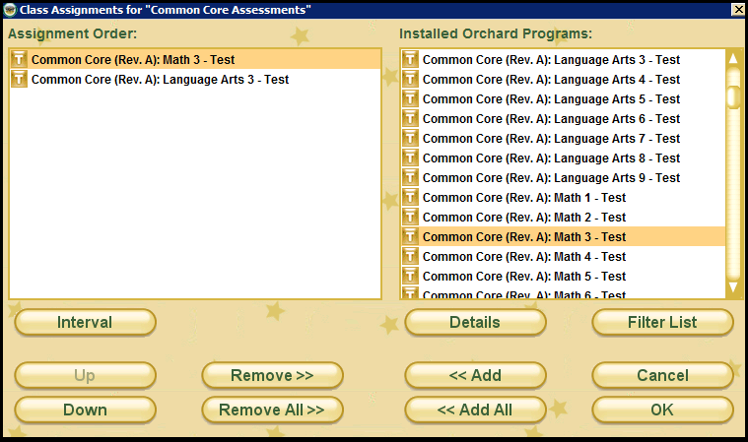Click test icon for Language Arts 3 in Installed Programs
Screen dimensions: 748x442
click(x=410, y=59)
